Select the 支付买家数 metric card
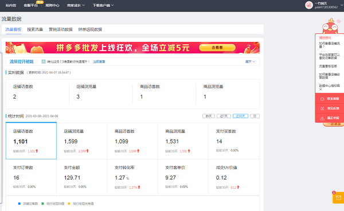Image resolution: width=344 pixels, height=211 pixels. click(234, 141)
